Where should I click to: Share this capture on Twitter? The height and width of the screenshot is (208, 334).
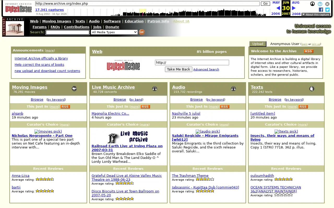coord(327,10)
